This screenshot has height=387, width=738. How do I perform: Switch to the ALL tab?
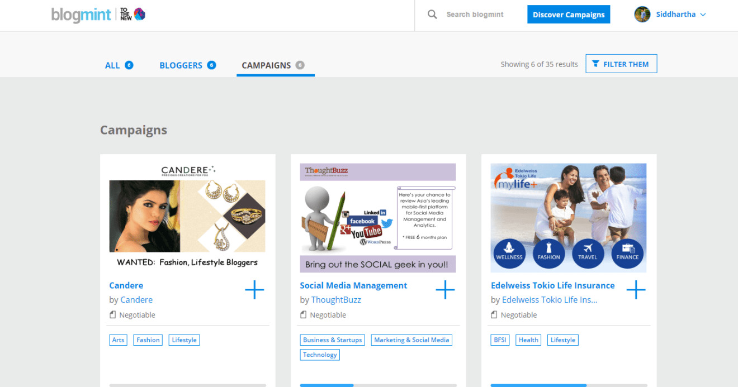pos(119,65)
